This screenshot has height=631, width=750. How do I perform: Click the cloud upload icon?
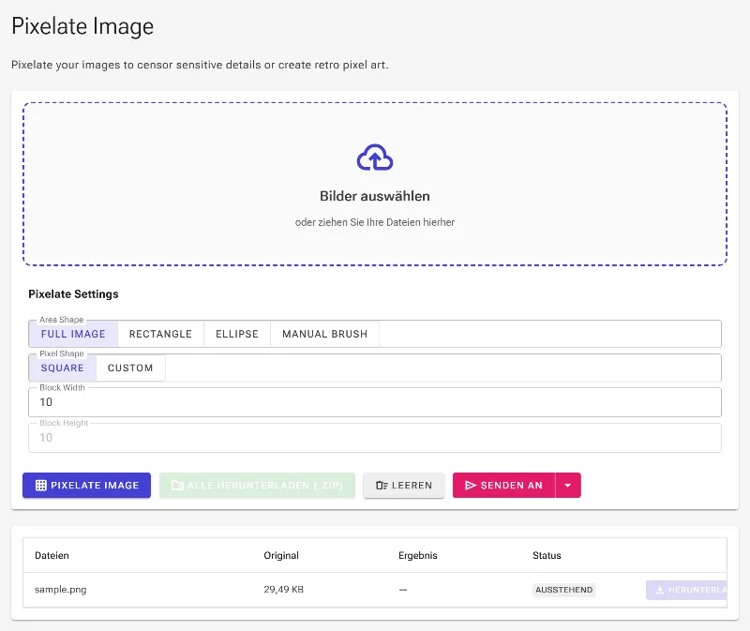(374, 158)
